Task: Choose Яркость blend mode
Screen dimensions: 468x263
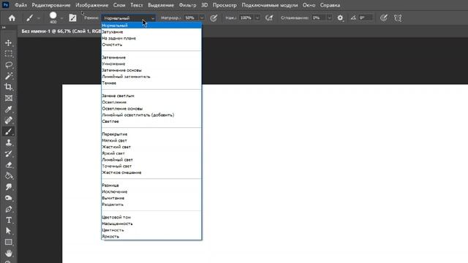Action: (x=151, y=237)
